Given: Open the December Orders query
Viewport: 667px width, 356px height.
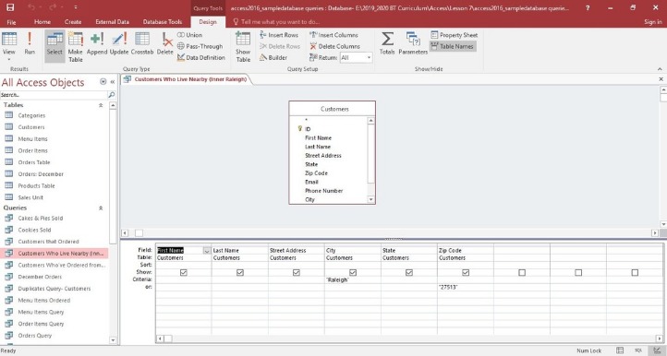Looking at the screenshot, I should [40, 277].
